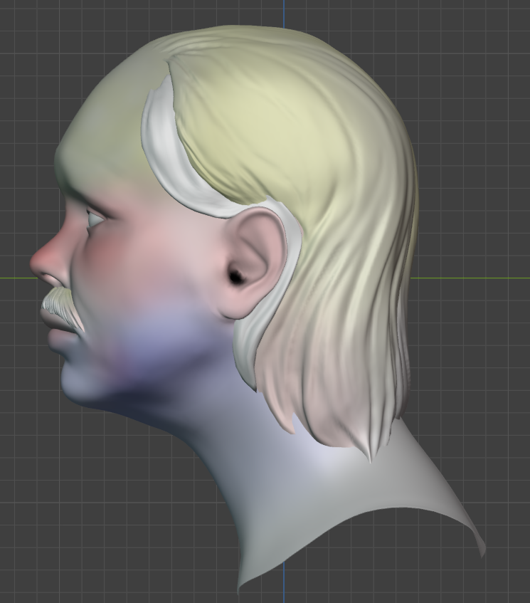Select the ear lobe
The image size is (530, 603).
click(235, 308)
